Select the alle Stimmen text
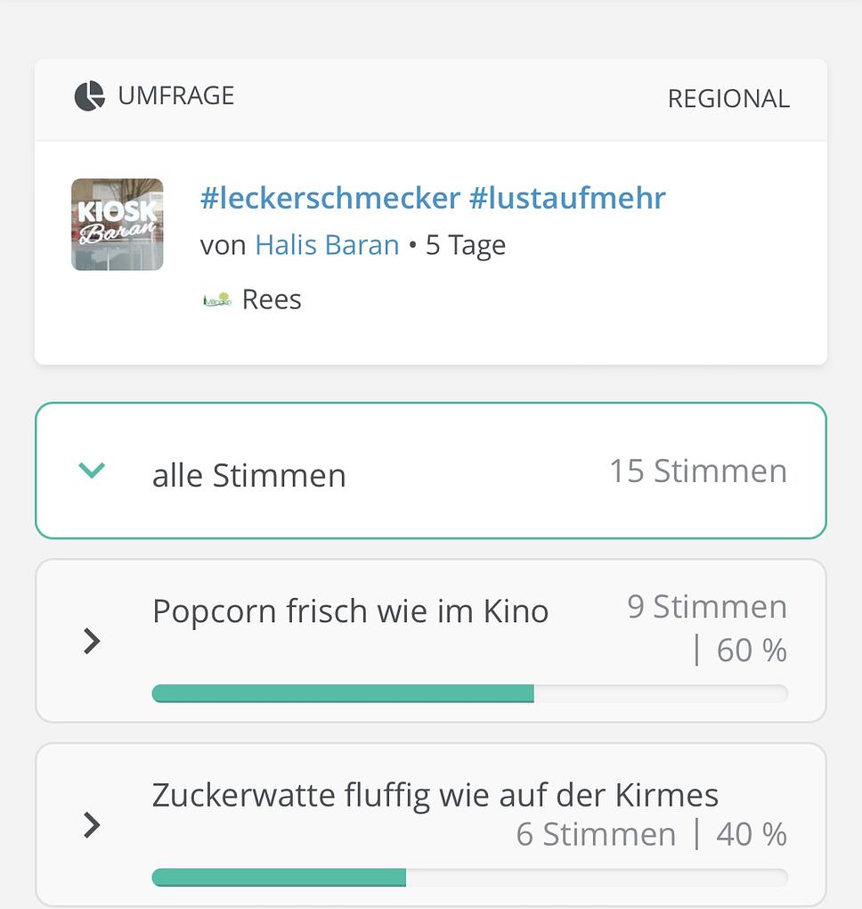This screenshot has height=909, width=862. coord(248,476)
